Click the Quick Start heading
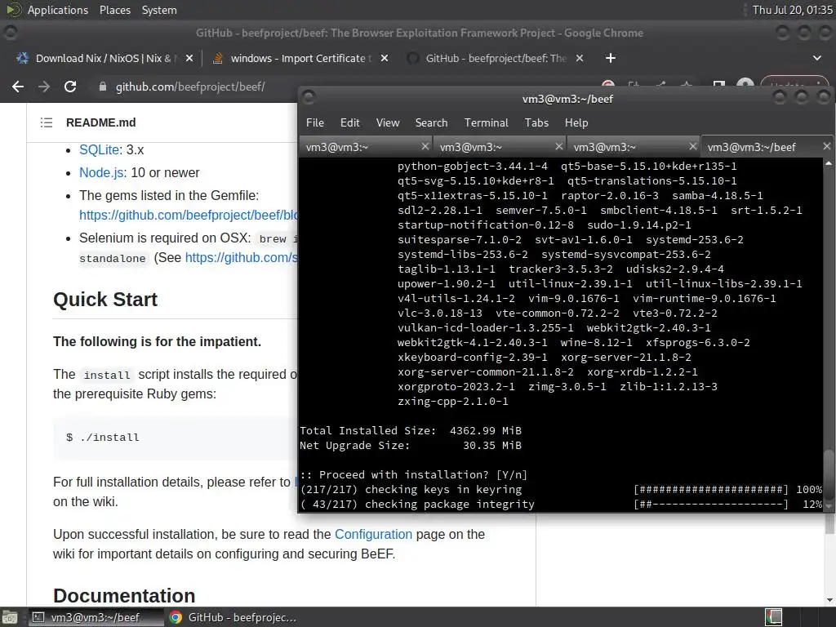 tap(105, 300)
